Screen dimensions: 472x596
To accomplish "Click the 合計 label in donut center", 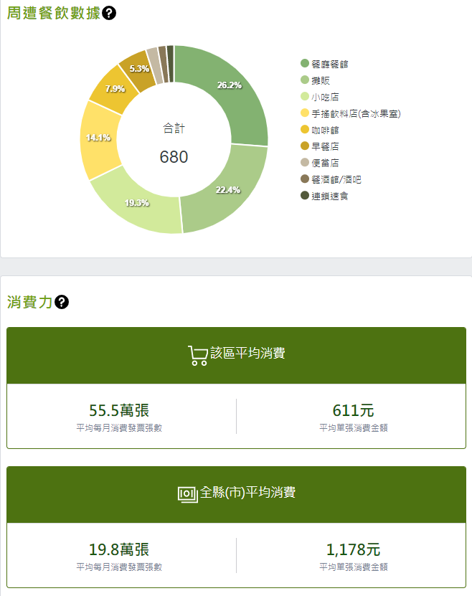I will pyautogui.click(x=174, y=128).
